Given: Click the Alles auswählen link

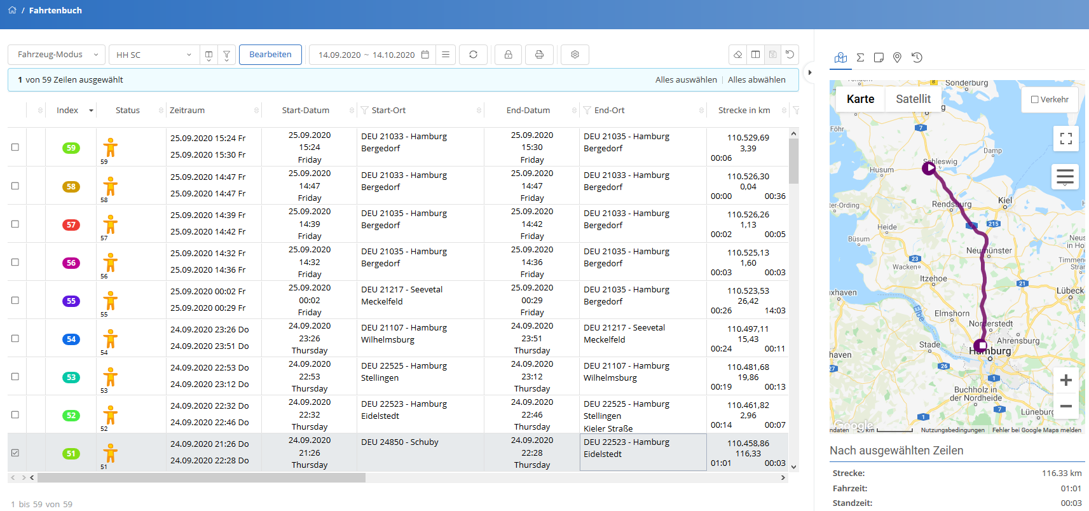Looking at the screenshot, I should point(686,80).
